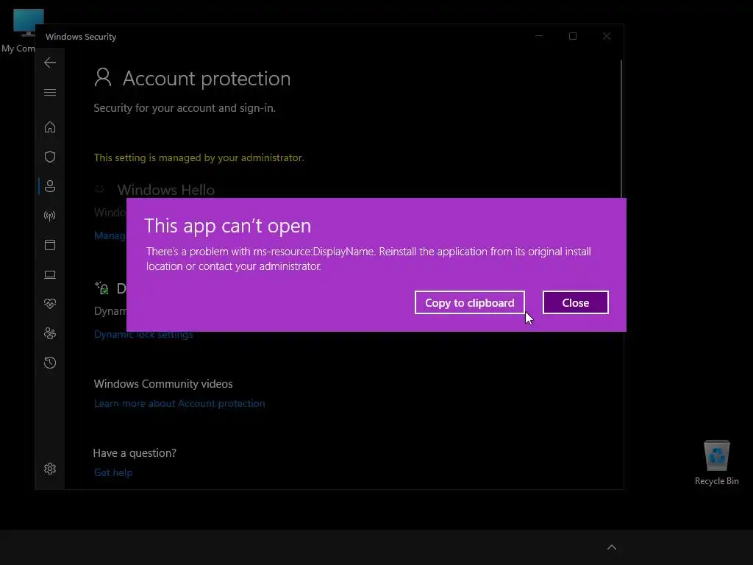Open the hamburger navigation menu

point(50,92)
